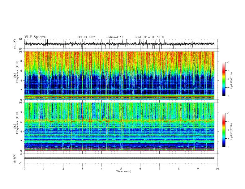Click the date "Oct. 23, 2025"
Viewport: 245px width, 189px height.
coord(86,37)
